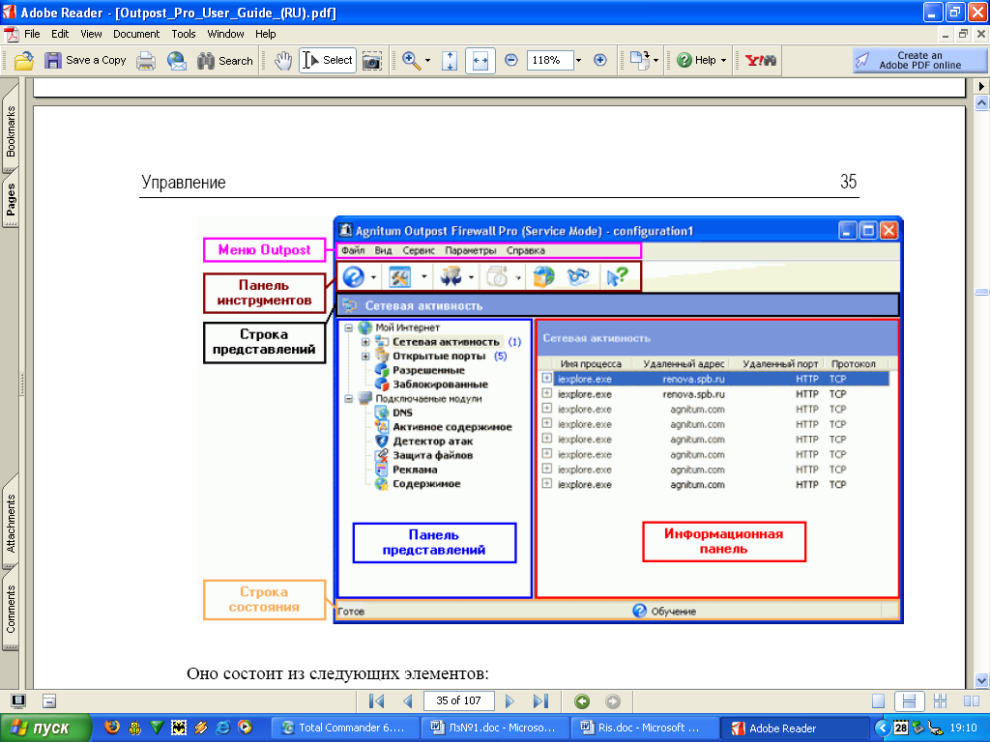Click the scrollbar up arrow
This screenshot has width=990, height=742.
[x=981, y=102]
